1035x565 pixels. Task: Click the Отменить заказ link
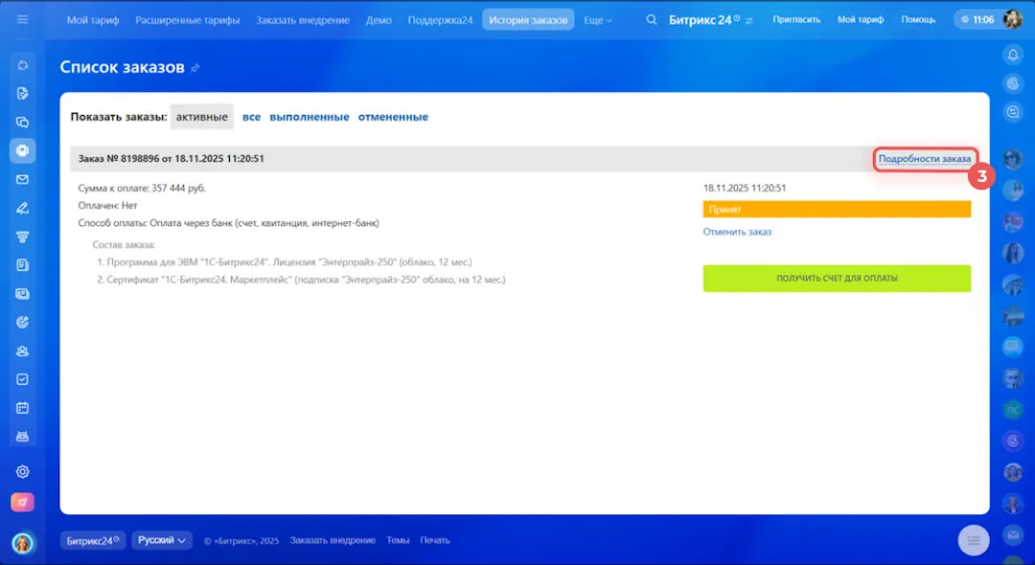click(737, 232)
